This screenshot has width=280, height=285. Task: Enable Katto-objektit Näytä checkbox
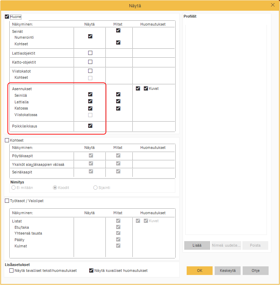pyautogui.click(x=90, y=62)
